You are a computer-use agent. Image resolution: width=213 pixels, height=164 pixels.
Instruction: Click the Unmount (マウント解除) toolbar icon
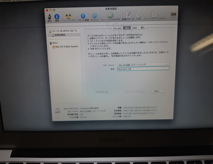83,16
